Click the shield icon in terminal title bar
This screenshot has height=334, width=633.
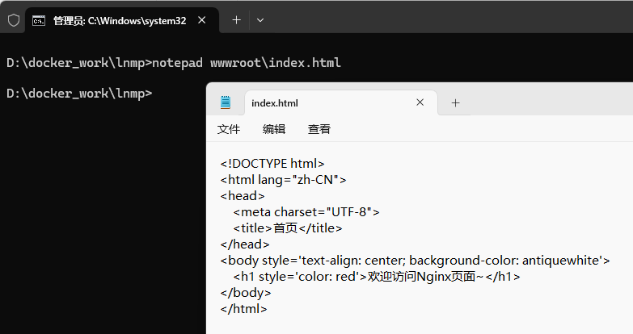[x=14, y=20]
